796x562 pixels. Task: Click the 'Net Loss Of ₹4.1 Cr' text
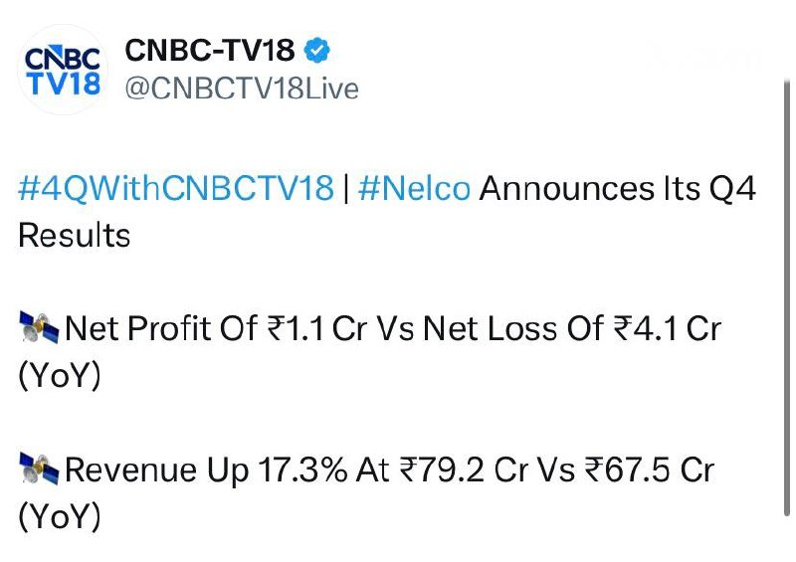pyautogui.click(x=571, y=328)
